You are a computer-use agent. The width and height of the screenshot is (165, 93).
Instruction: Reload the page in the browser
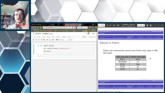click(x=38, y=28)
